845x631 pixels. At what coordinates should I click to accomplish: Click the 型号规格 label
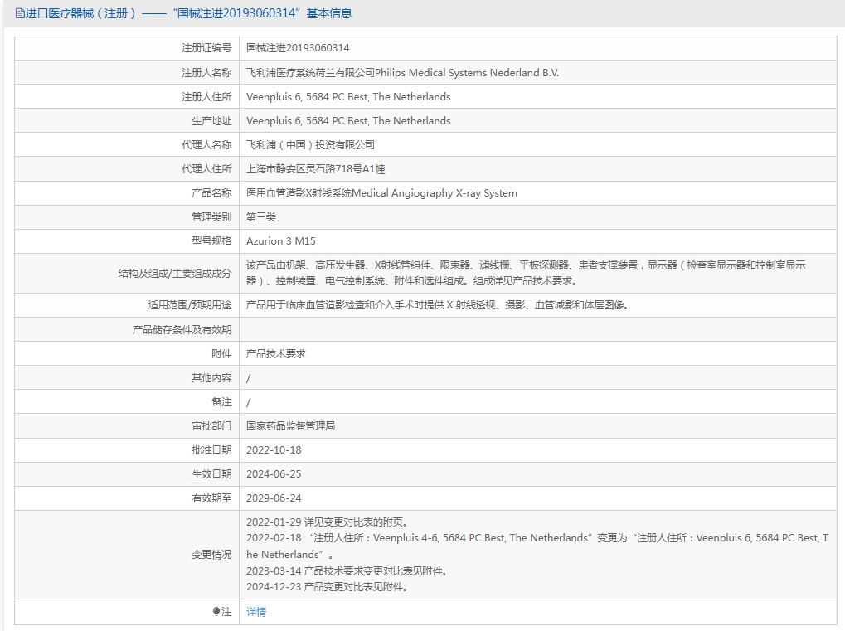[x=211, y=240]
